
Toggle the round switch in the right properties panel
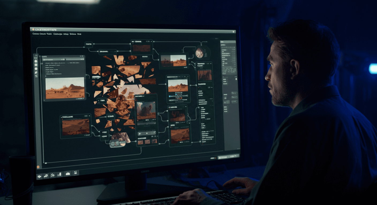(x=236, y=79)
